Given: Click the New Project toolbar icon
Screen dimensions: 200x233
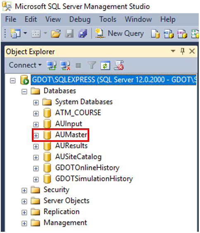Looking at the screenshot, I should 15,33.
